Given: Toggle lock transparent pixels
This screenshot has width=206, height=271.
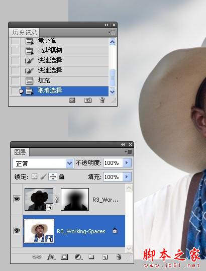Looking at the screenshot, I should (34, 176).
